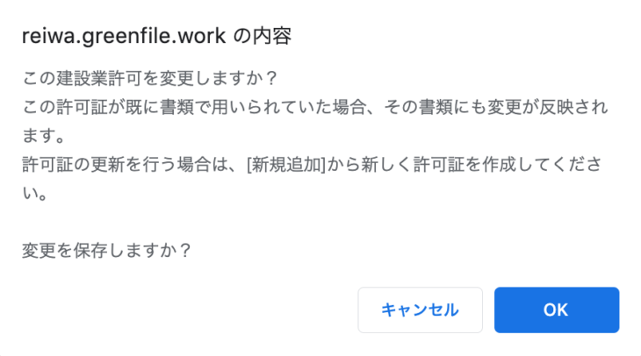641x356 pixels.
Task: Click the word 書類で用いられていた場合
Action: [x=263, y=107]
